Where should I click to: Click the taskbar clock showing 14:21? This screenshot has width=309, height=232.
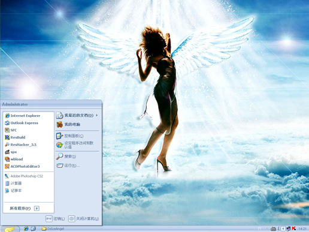(x=302, y=229)
